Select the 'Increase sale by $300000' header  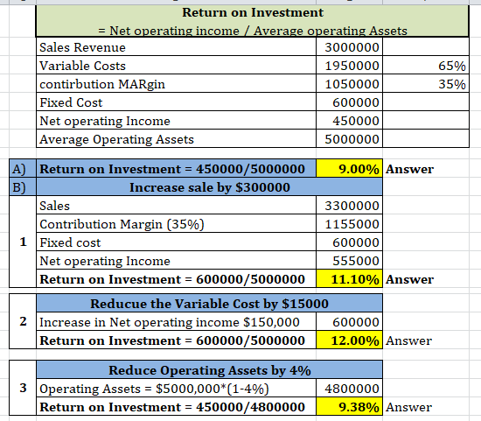click(x=210, y=186)
